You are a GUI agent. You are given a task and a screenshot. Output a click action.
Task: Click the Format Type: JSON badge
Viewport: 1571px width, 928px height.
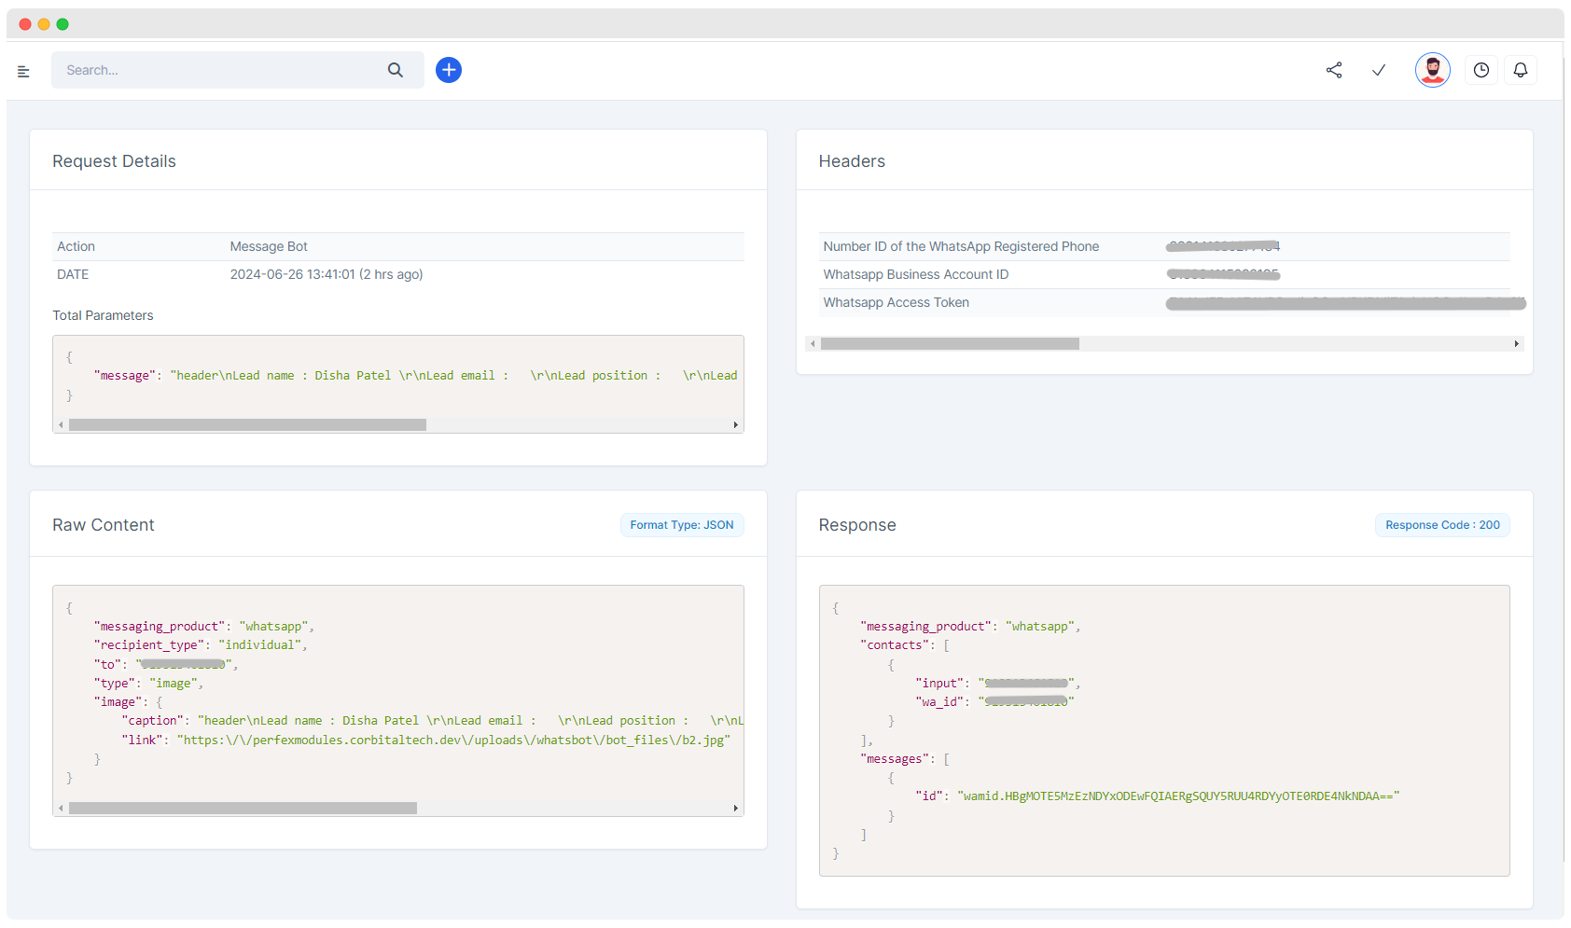[682, 525]
